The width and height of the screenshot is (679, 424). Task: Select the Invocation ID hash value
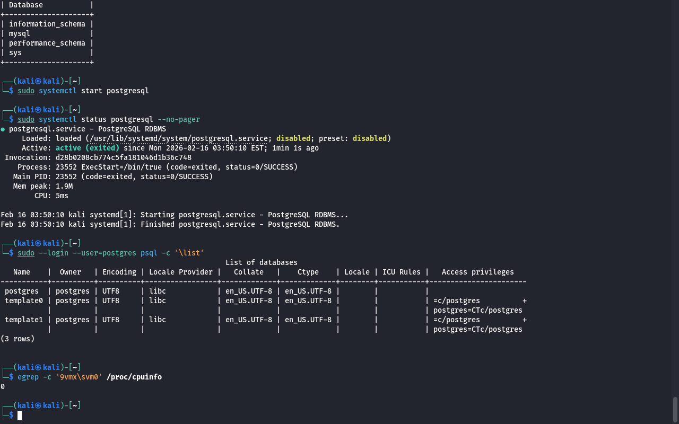click(123, 157)
